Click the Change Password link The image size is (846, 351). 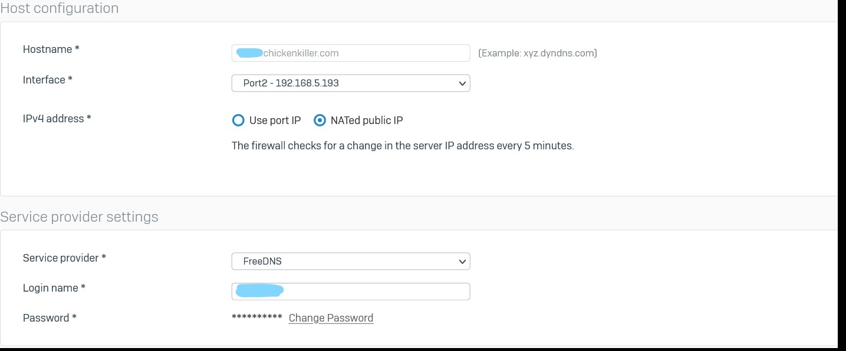[x=331, y=318]
